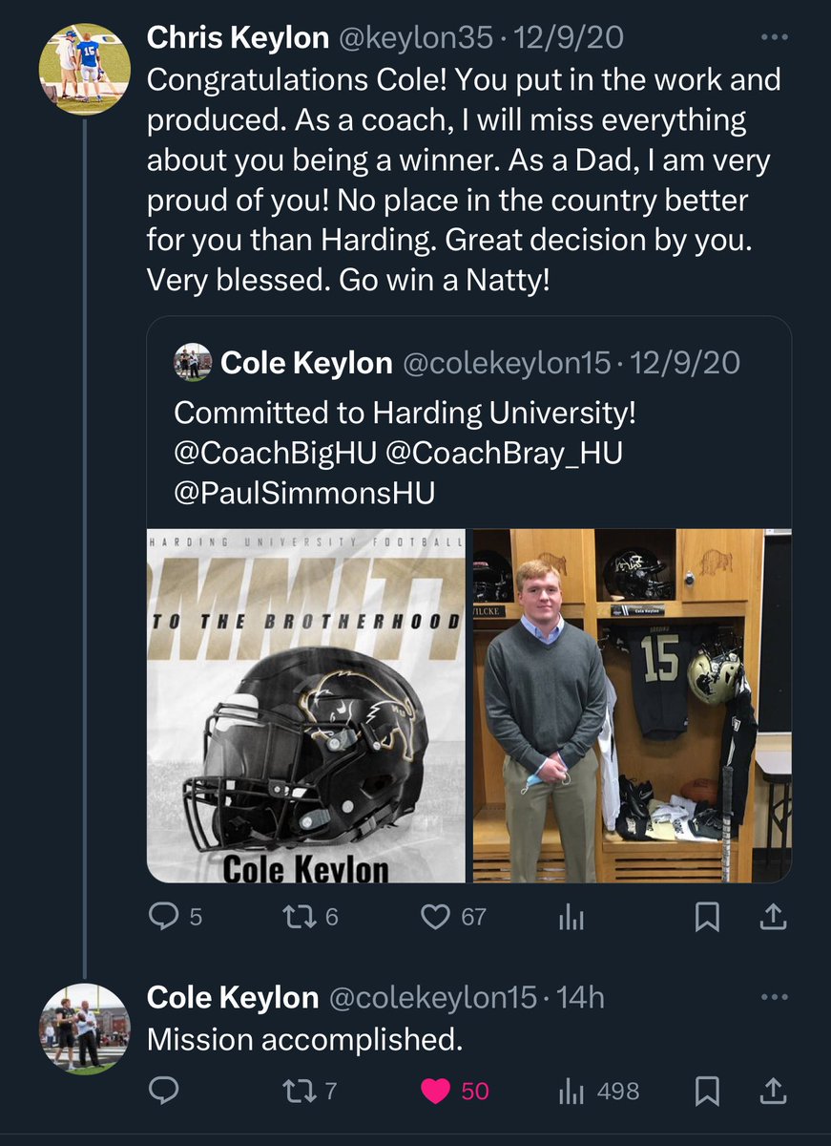The width and height of the screenshot is (831, 1146).
Task: Open the locker room photo with jersey 15
Action: pyautogui.click(x=630, y=706)
